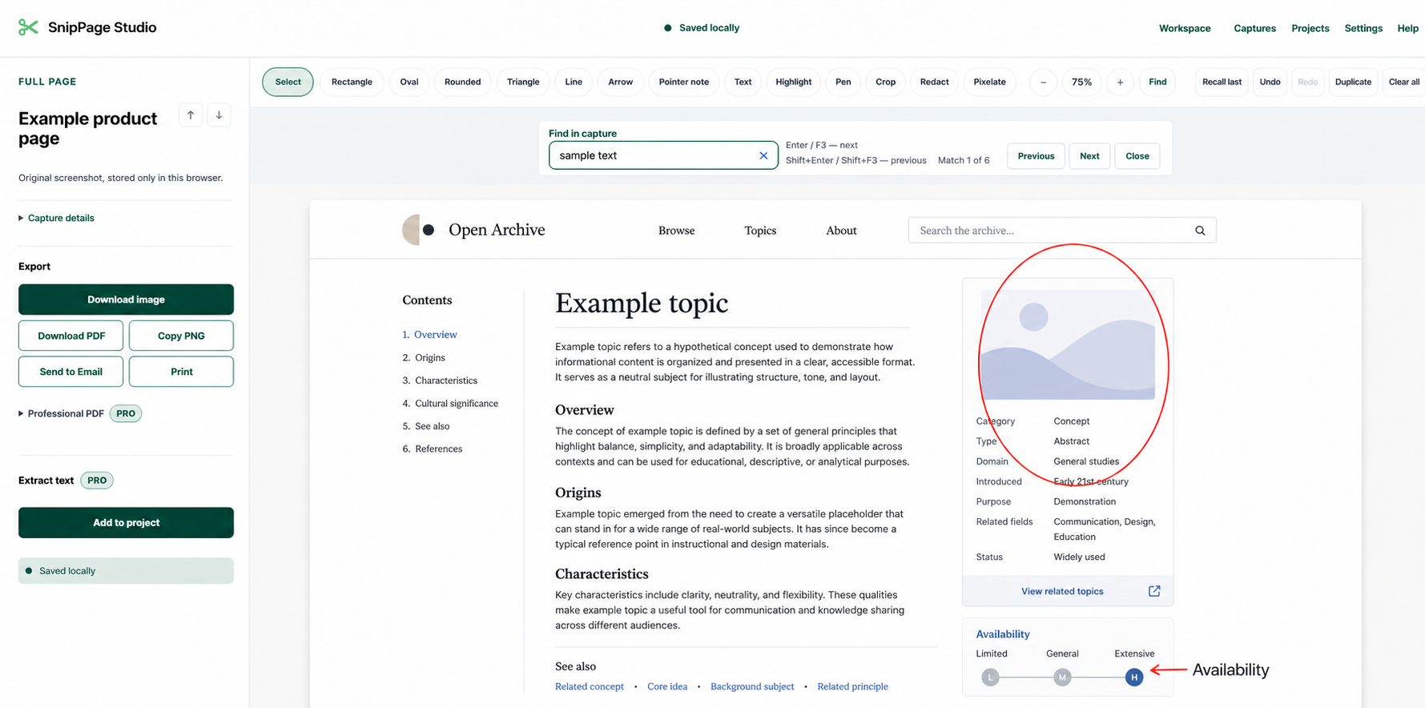Choose the Pixelate tool

point(989,82)
